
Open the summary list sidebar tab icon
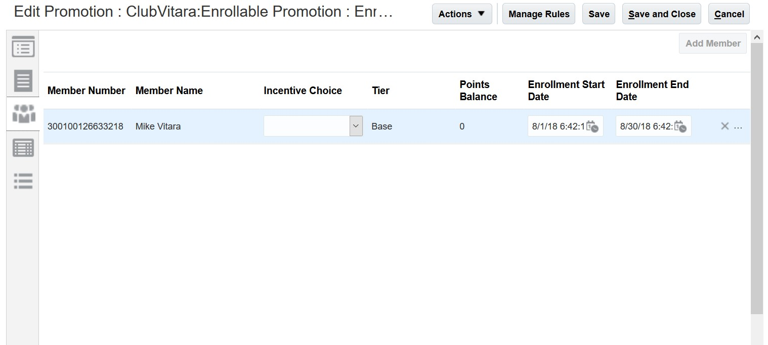click(x=23, y=47)
